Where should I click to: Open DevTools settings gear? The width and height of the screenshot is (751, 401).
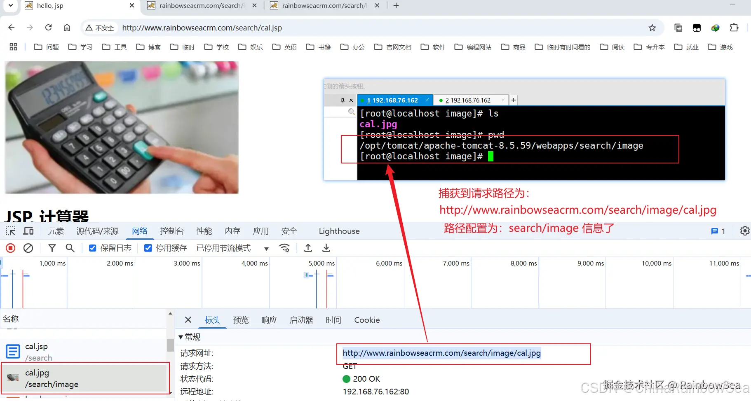pos(744,231)
